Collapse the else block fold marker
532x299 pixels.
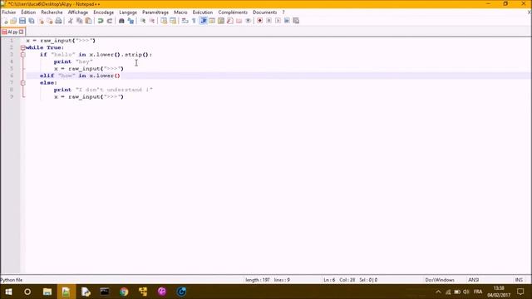pos(22,83)
